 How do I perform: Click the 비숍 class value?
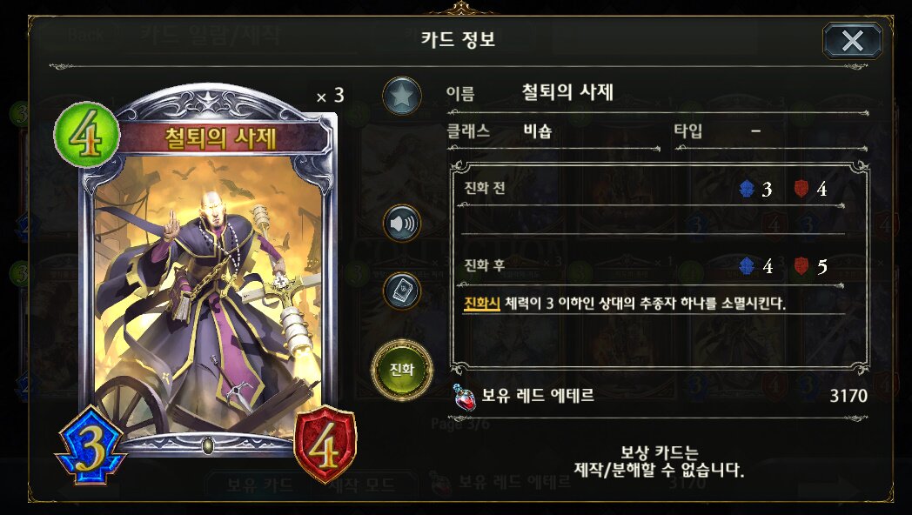pyautogui.click(x=537, y=131)
